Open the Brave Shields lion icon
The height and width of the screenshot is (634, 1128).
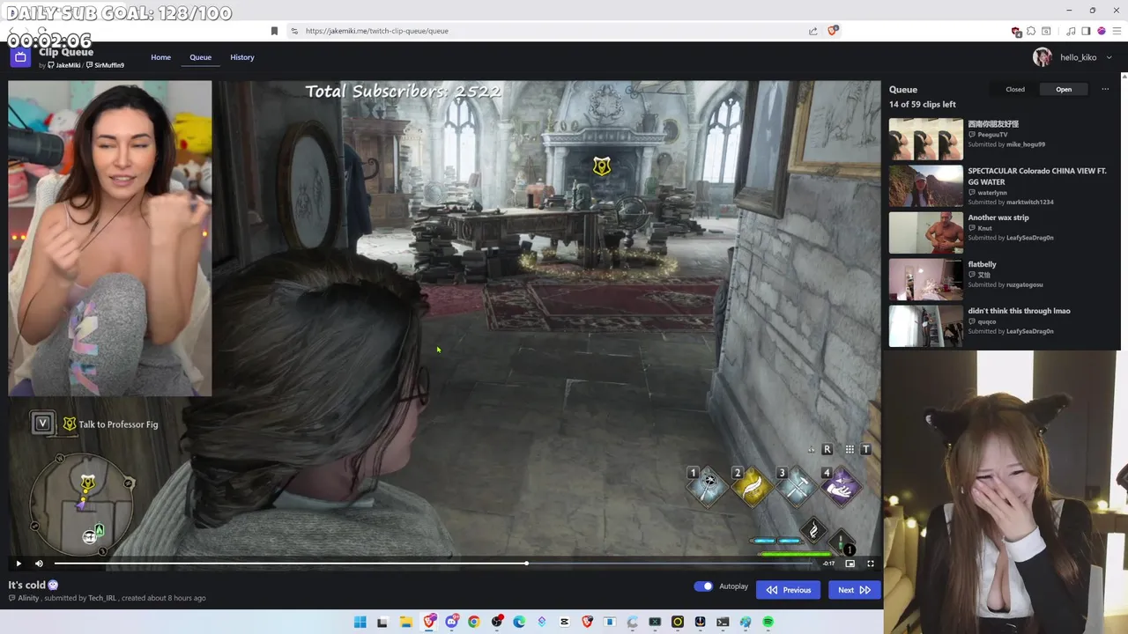pos(833,31)
